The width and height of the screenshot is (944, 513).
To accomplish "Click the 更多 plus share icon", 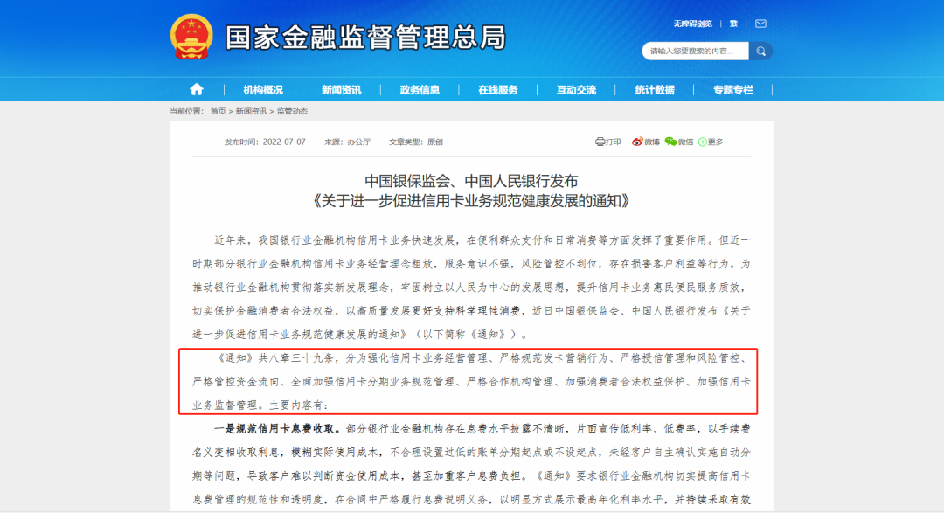I will click(711, 142).
